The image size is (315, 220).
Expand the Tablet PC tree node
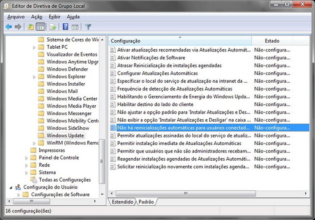click(34, 47)
